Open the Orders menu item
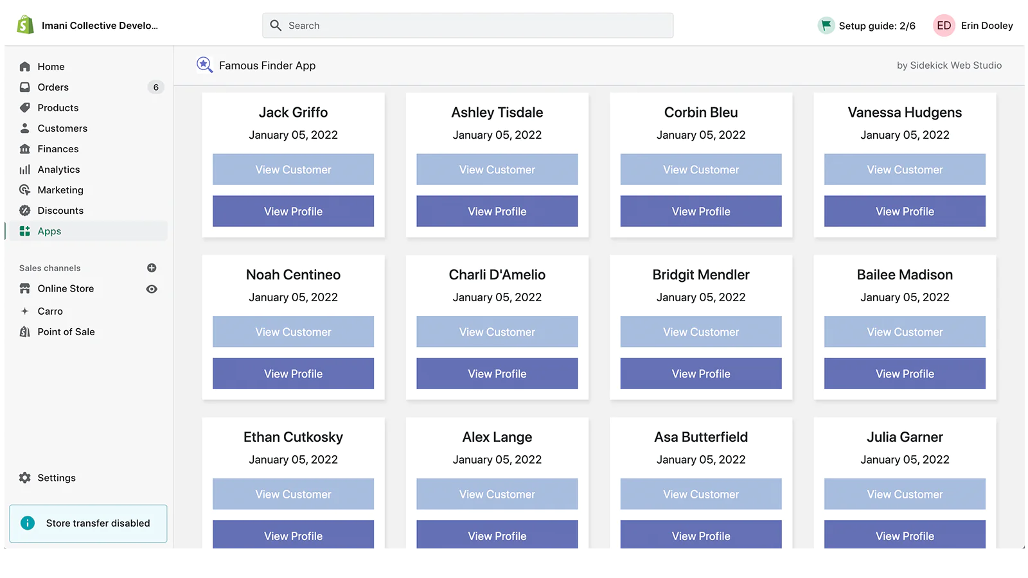 point(53,87)
